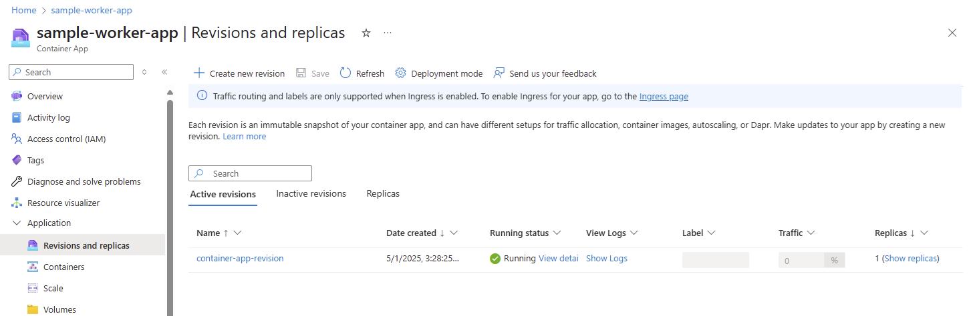The width and height of the screenshot is (971, 316).
Task: Click the sidebar vertical scrollbar
Action: [x=170, y=207]
